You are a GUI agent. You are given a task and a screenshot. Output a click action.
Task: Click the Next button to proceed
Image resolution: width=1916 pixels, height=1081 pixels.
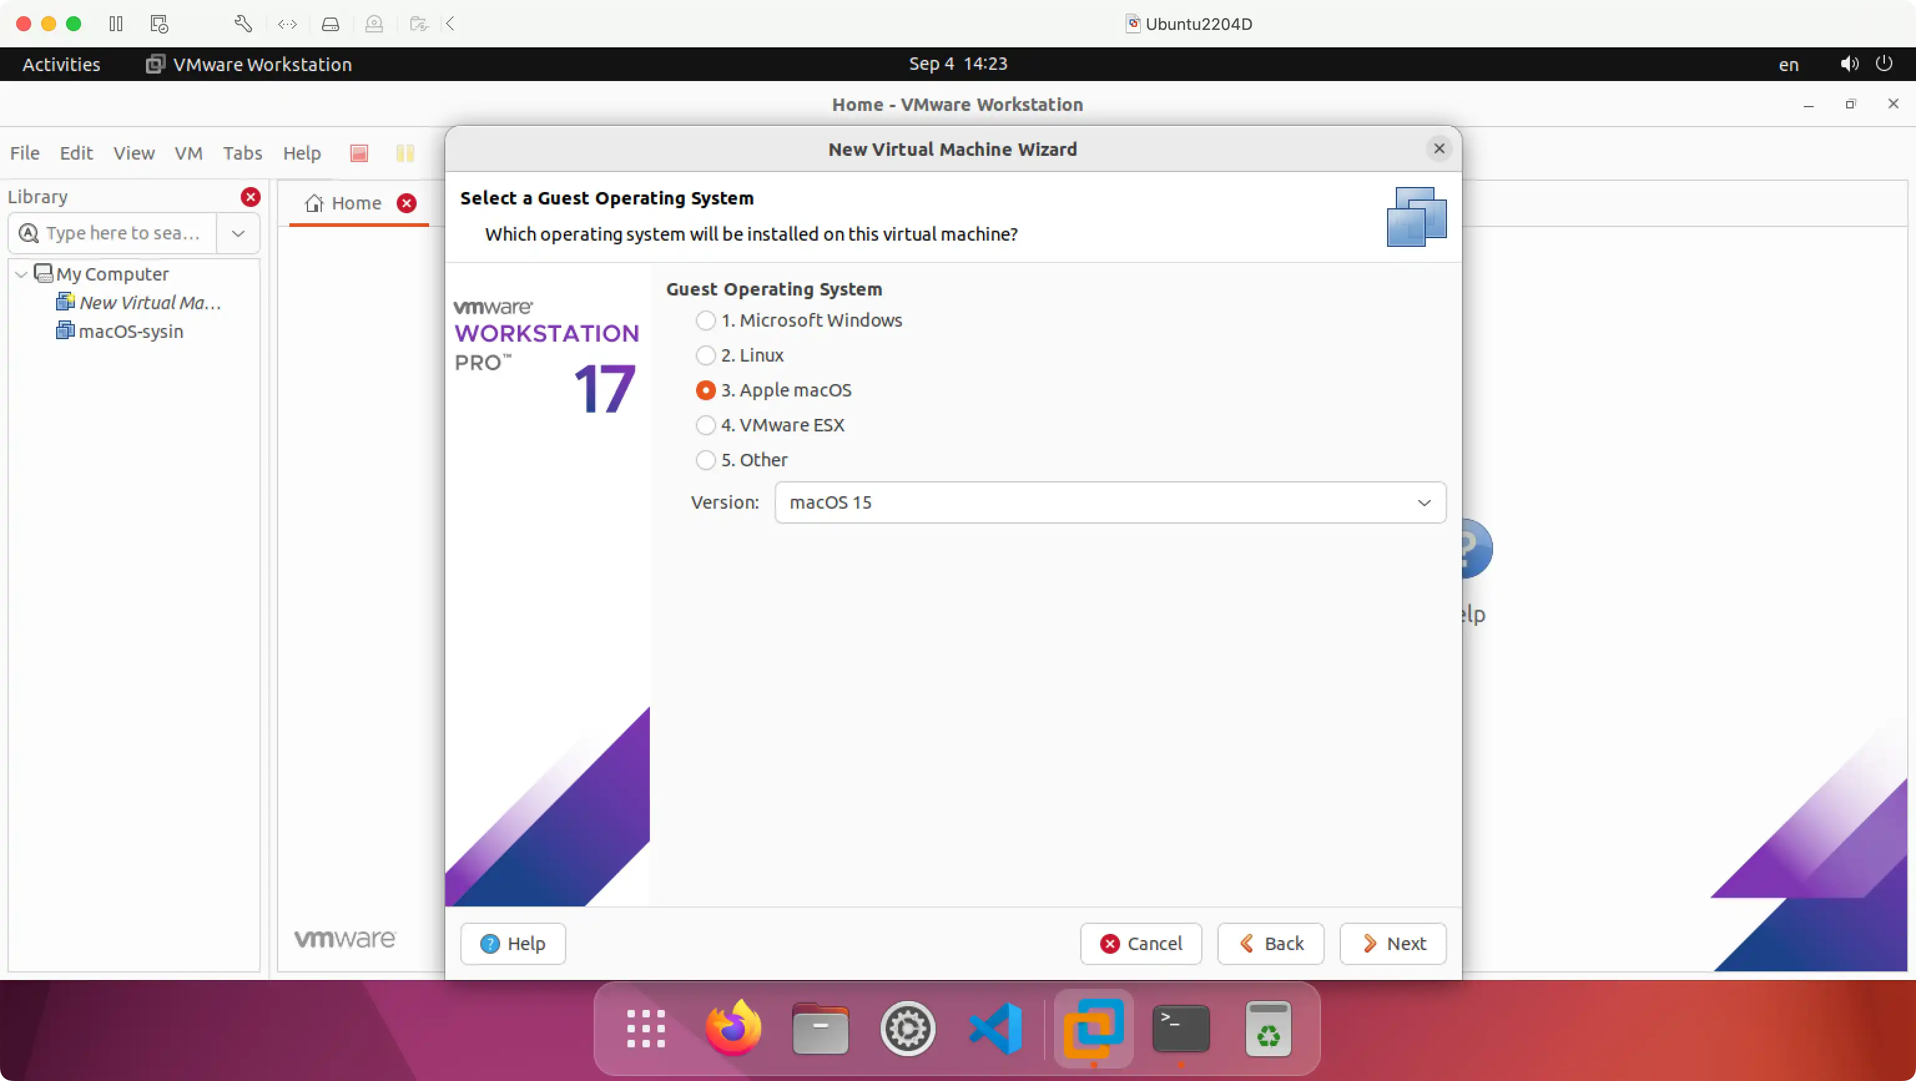coord(1393,943)
